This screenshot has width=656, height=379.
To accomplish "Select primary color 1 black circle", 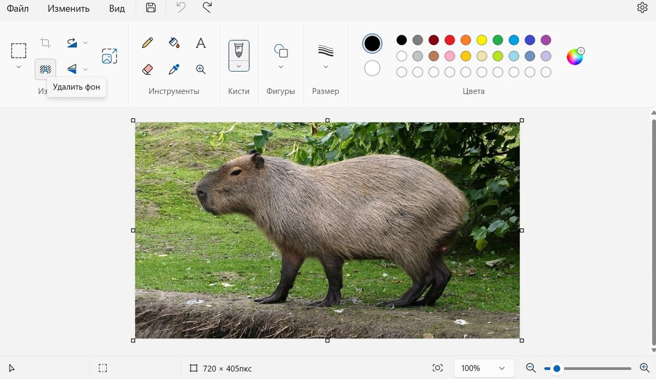I will 372,44.
